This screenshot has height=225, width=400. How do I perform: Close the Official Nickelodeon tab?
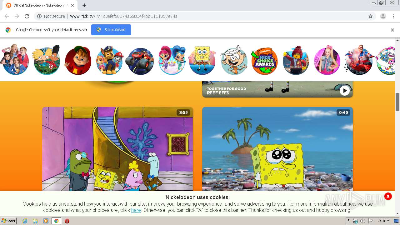(x=73, y=5)
